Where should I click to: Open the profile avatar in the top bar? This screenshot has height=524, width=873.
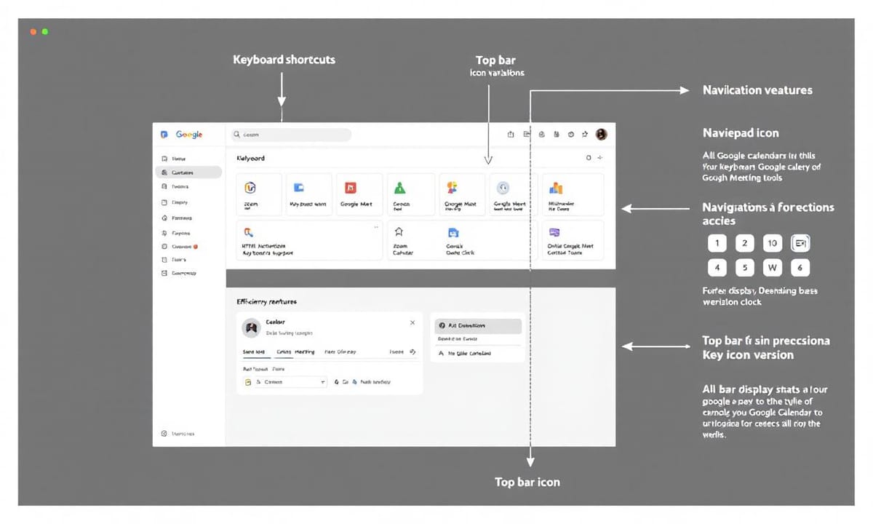click(x=601, y=135)
